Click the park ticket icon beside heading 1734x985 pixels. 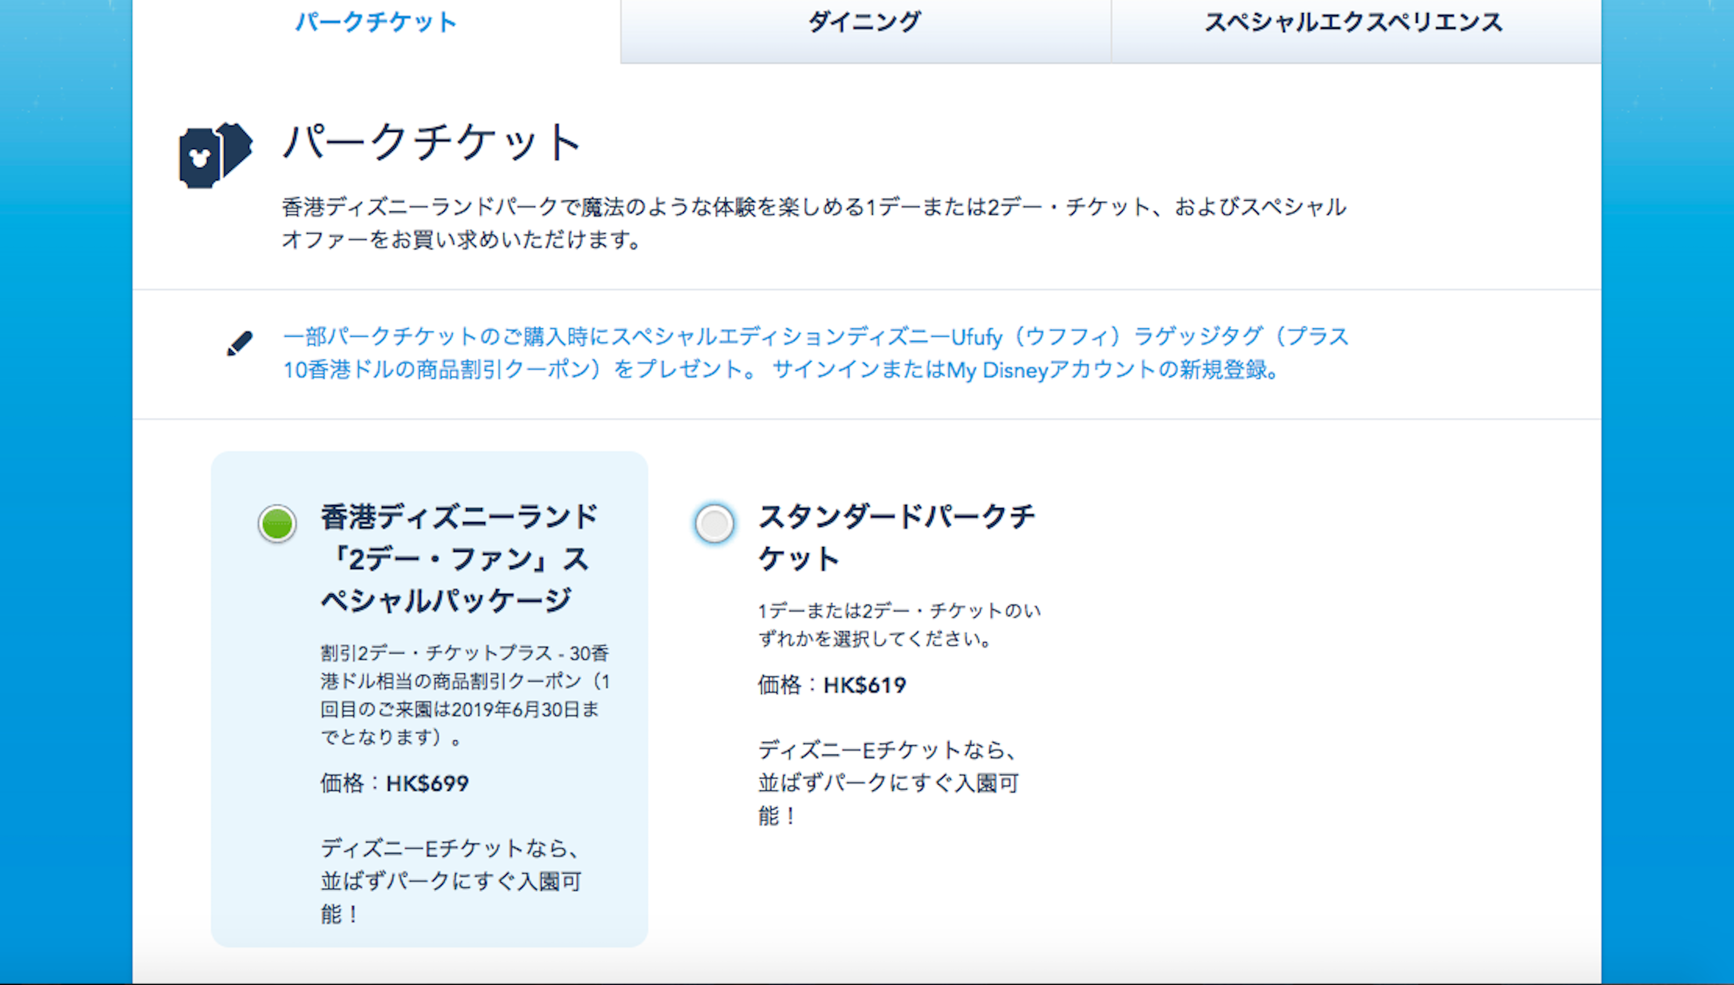(215, 155)
